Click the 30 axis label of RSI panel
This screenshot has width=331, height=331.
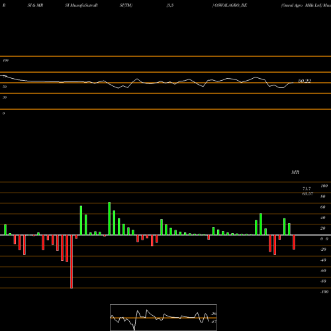(x=5, y=97)
